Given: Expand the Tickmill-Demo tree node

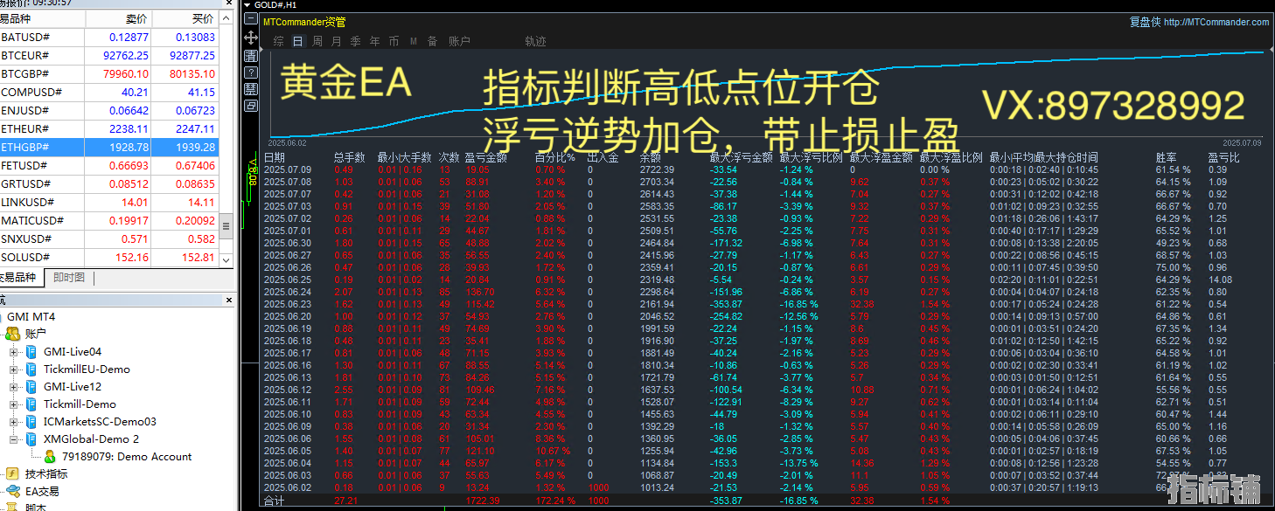Looking at the screenshot, I should pos(13,404).
